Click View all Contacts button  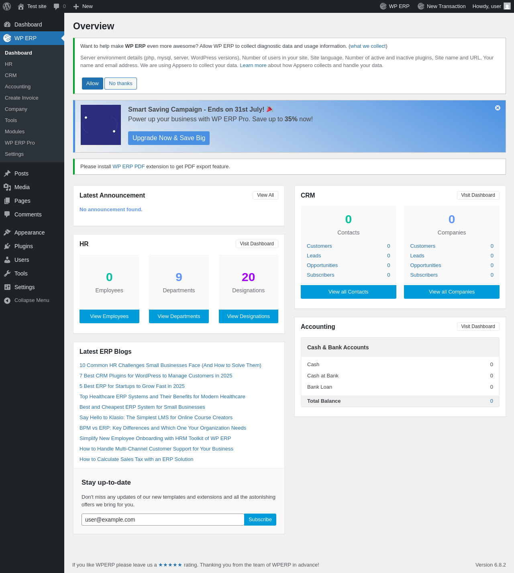pyautogui.click(x=349, y=292)
